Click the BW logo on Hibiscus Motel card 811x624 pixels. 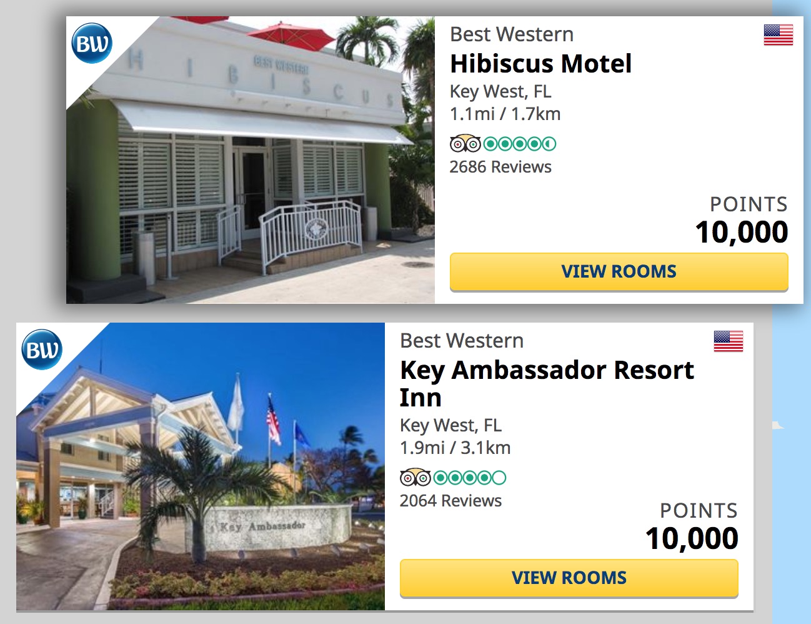point(92,44)
